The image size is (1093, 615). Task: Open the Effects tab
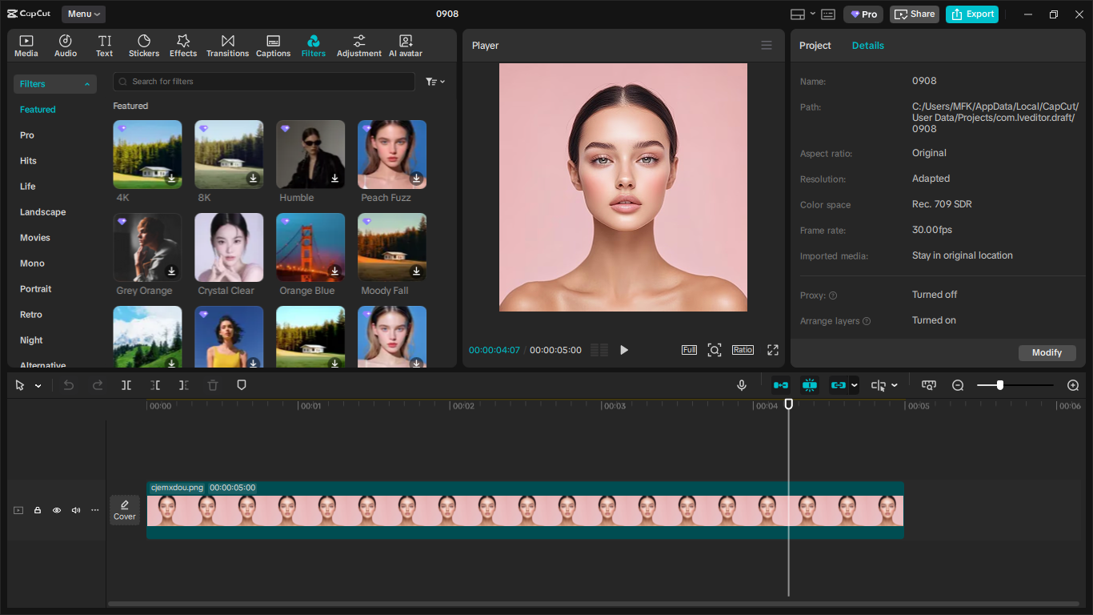[183, 46]
